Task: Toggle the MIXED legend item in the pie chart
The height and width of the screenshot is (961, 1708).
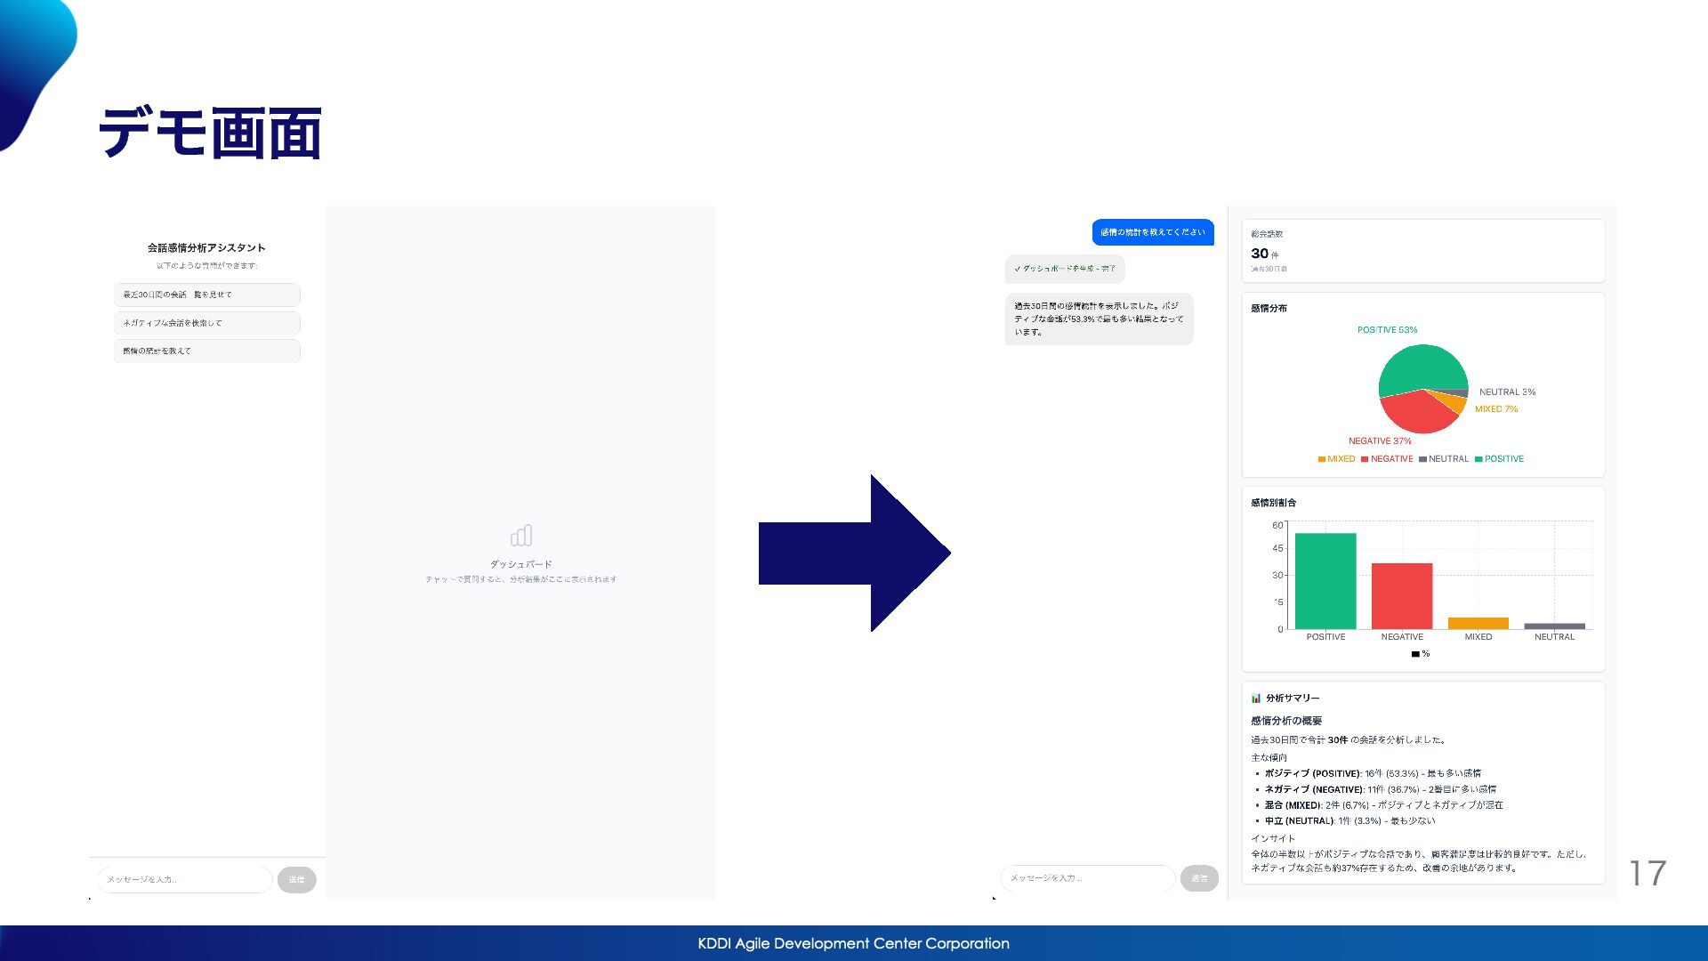Action: click(x=1336, y=459)
